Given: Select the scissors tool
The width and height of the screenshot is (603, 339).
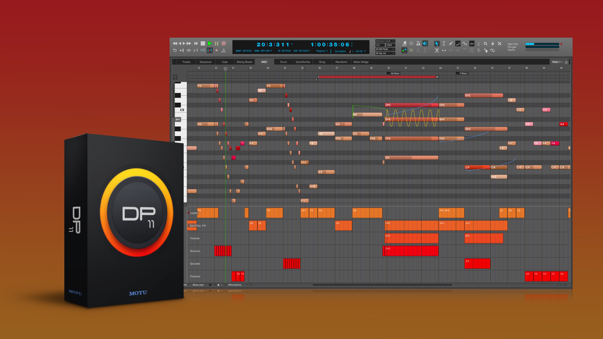Looking at the screenshot, I should point(437,51).
